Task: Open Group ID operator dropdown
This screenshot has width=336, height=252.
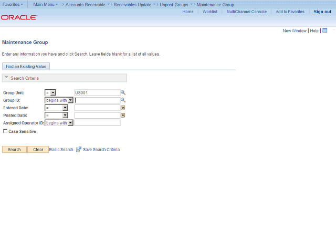Action: pos(59,100)
